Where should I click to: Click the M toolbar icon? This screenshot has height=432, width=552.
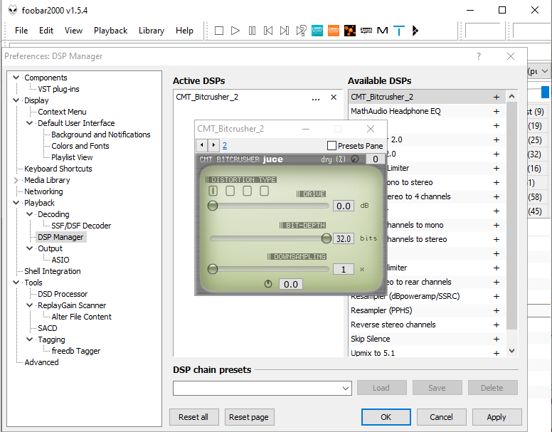click(x=382, y=31)
